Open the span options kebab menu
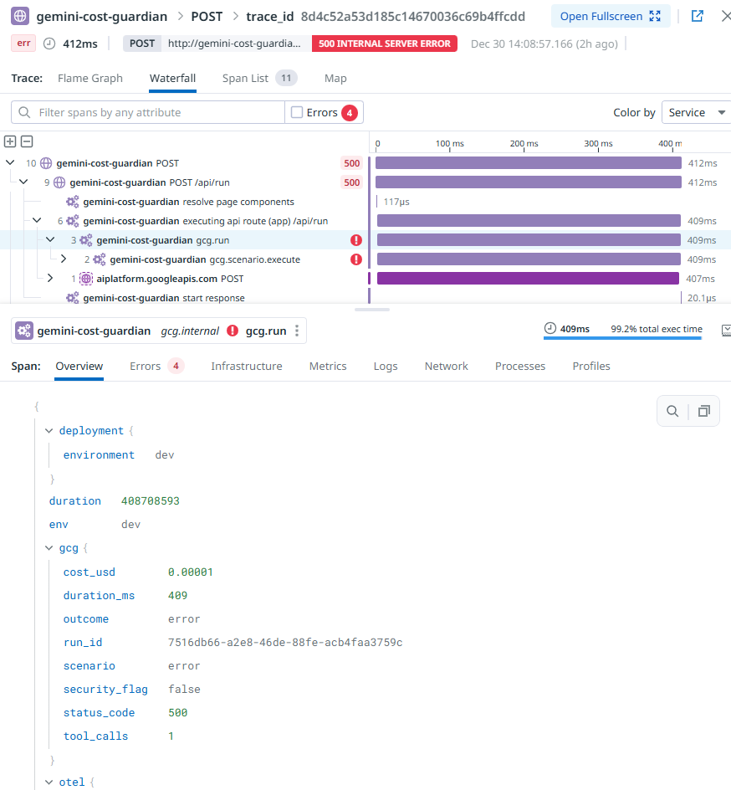The height and width of the screenshot is (790, 731). (297, 331)
